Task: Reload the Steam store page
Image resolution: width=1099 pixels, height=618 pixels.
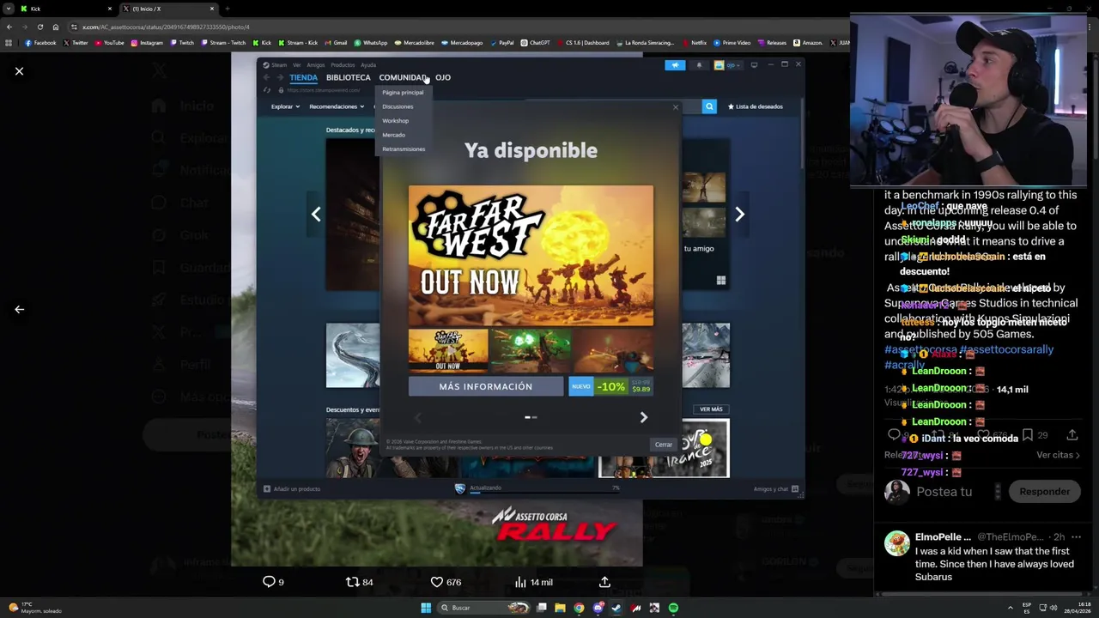Action: coord(267,90)
